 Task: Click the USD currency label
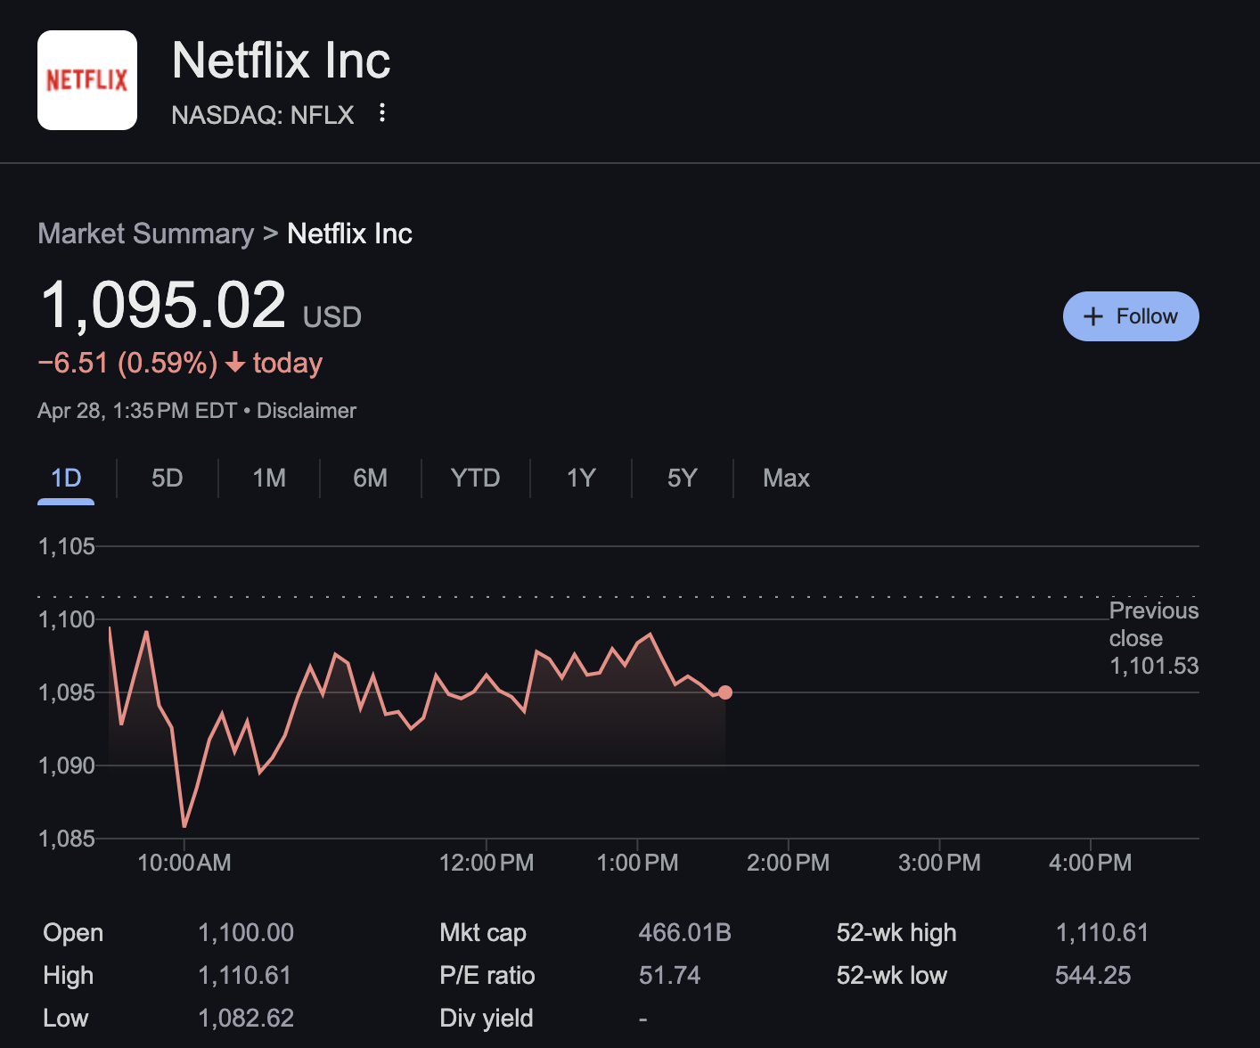[332, 317]
